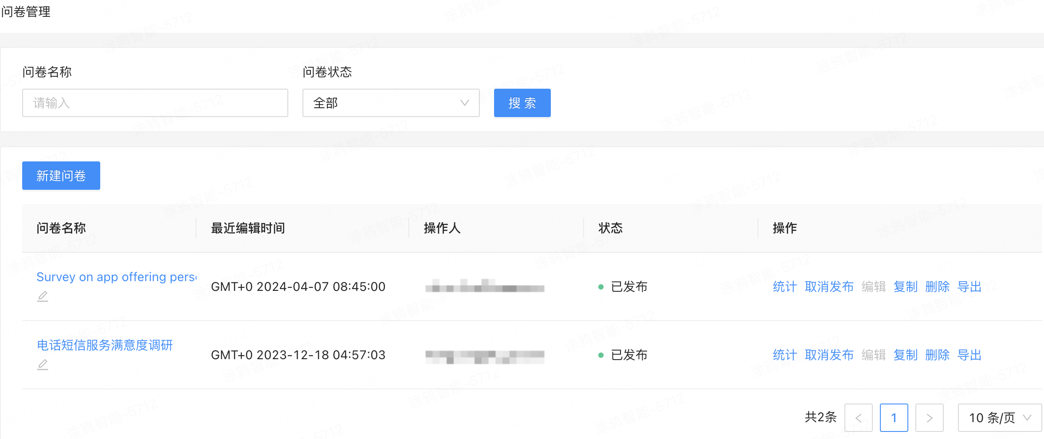This screenshot has width=1044, height=439.
Task: Click the 问卷管理 page title
Action: (26, 12)
